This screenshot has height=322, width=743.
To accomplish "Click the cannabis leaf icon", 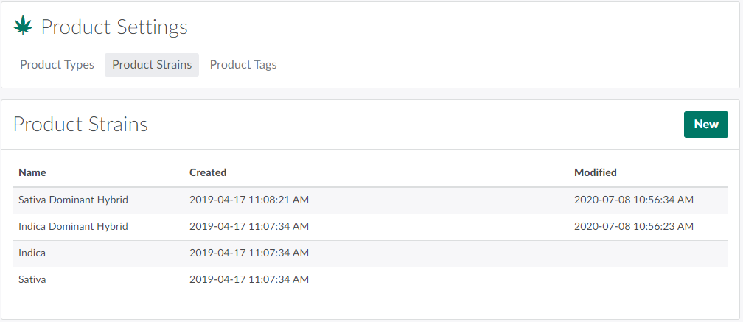I will pos(23,27).
